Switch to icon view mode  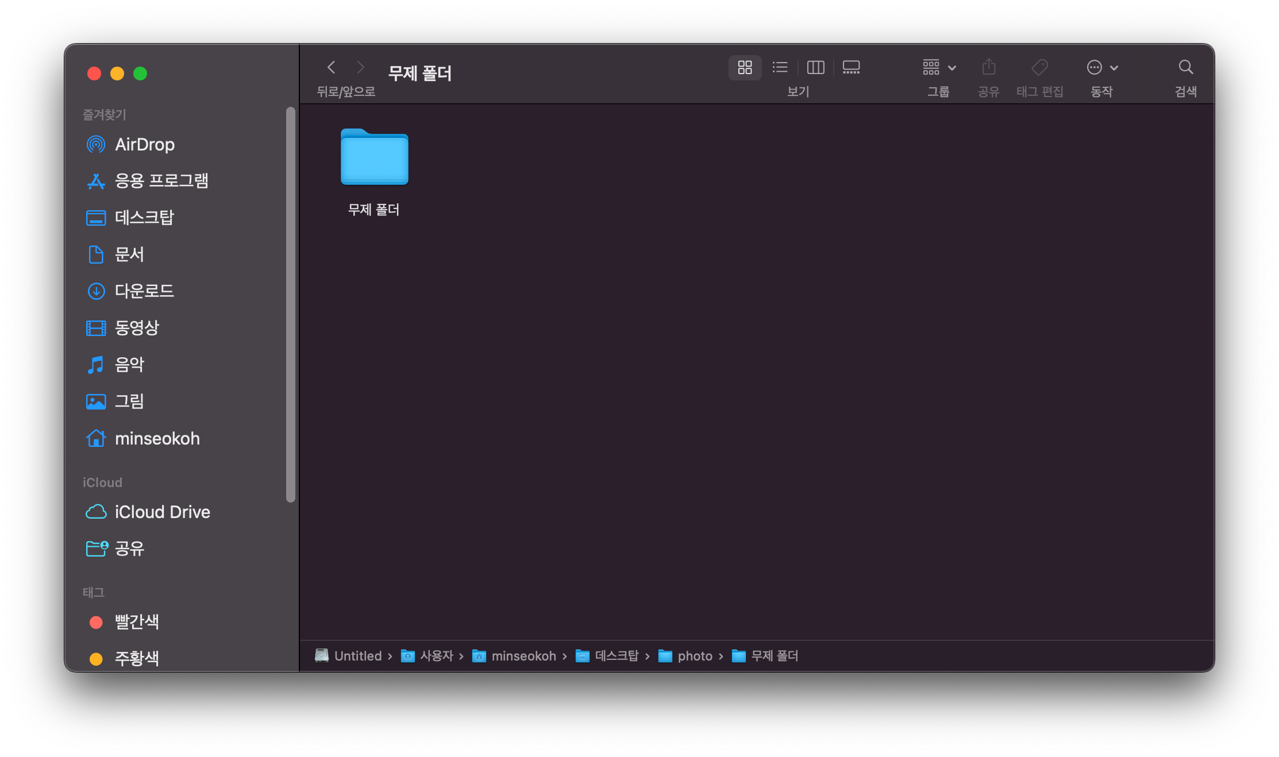(x=745, y=68)
